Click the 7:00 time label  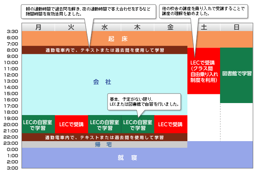point(12,44)
